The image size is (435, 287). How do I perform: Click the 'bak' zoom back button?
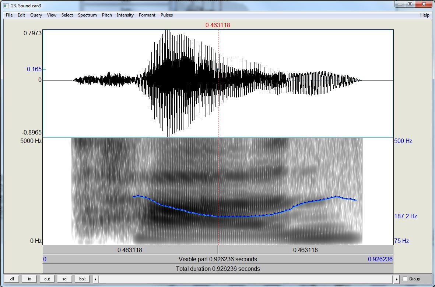pos(83,279)
